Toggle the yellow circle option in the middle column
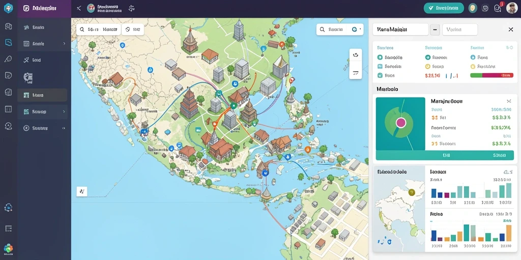The image size is (521, 260). pyautogui.click(x=427, y=67)
